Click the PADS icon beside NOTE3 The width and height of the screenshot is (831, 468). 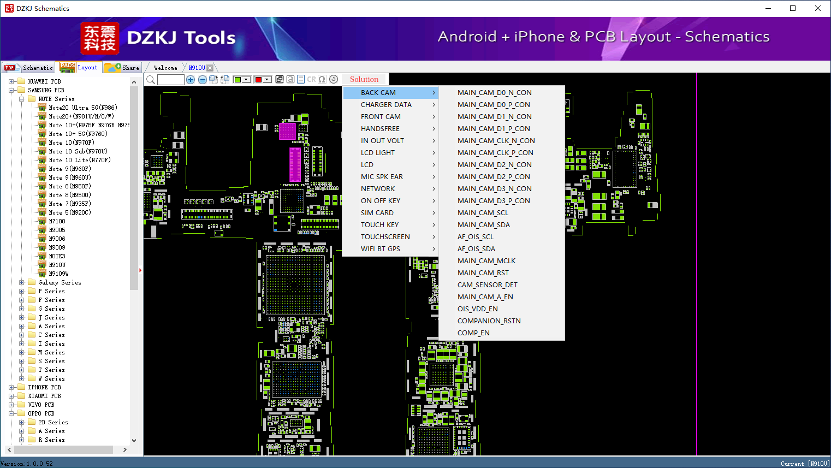pos(42,256)
